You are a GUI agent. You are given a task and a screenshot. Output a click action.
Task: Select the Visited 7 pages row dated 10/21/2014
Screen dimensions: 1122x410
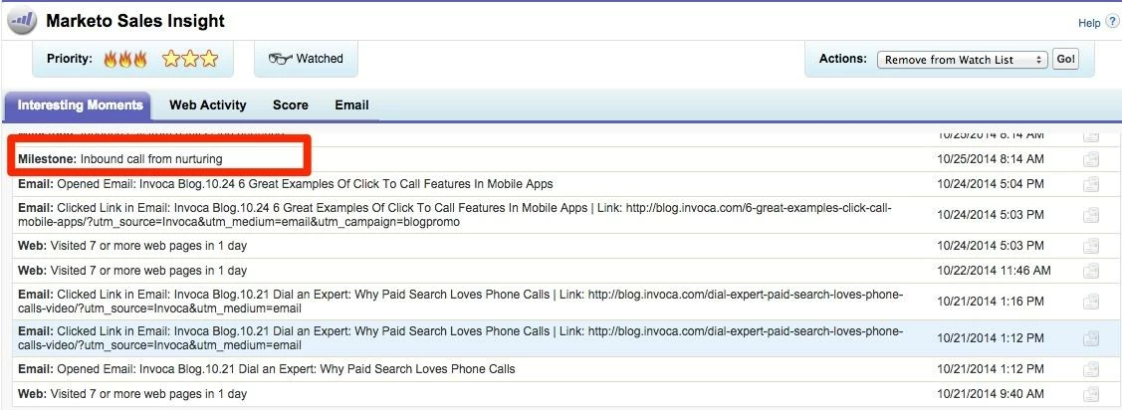pos(132,393)
